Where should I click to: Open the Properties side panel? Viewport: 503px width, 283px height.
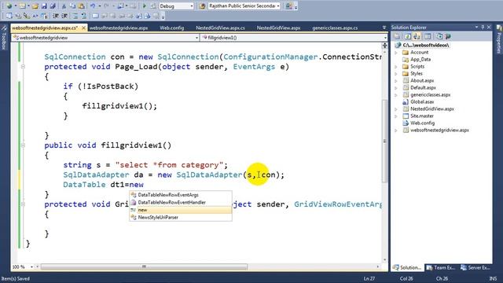pyautogui.click(x=499, y=39)
